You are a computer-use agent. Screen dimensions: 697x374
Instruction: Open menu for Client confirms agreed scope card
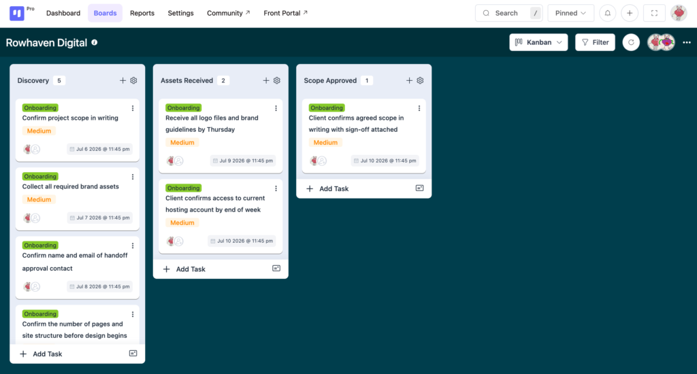(419, 108)
